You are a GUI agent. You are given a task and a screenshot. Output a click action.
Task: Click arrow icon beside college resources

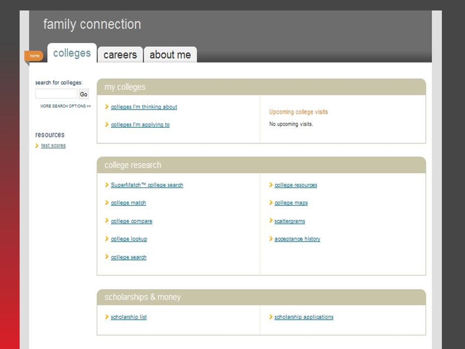pyautogui.click(x=271, y=185)
